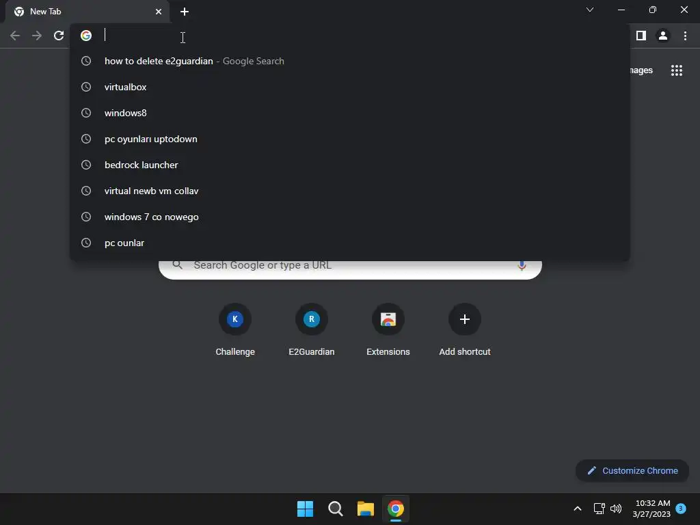Open the Extensions shortcut
This screenshot has height=525, width=700.
388,330
